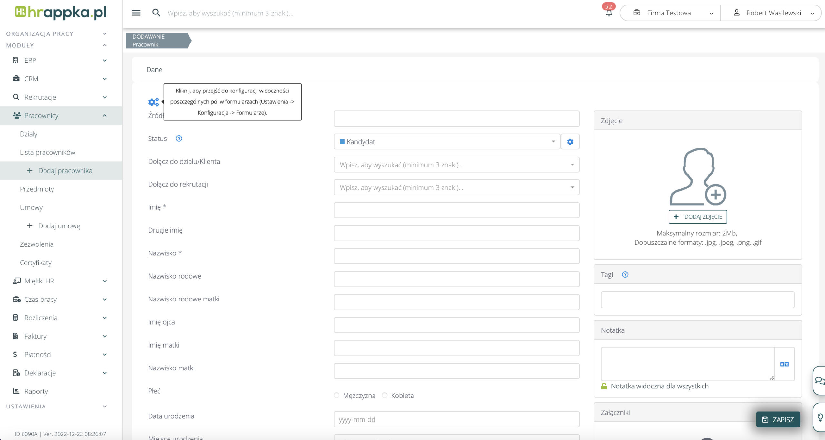This screenshot has width=825, height=440.
Task: Click the Data urodzenia date field
Action: click(456, 419)
